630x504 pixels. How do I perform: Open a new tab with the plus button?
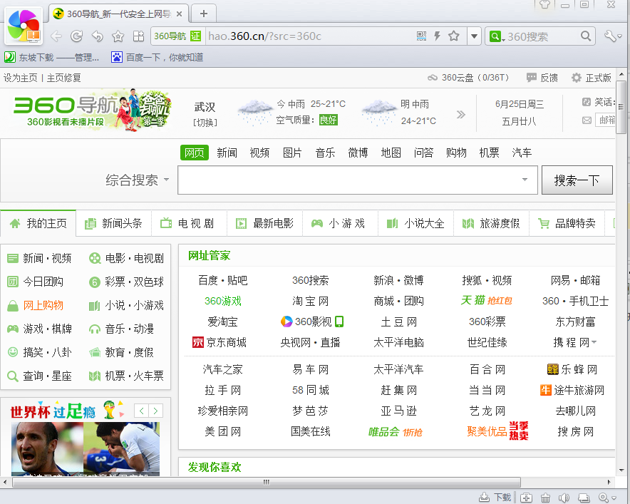pos(204,14)
